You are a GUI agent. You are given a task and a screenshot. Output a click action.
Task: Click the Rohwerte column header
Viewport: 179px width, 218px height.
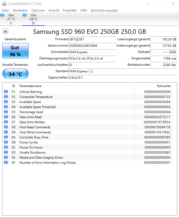(x=153, y=86)
